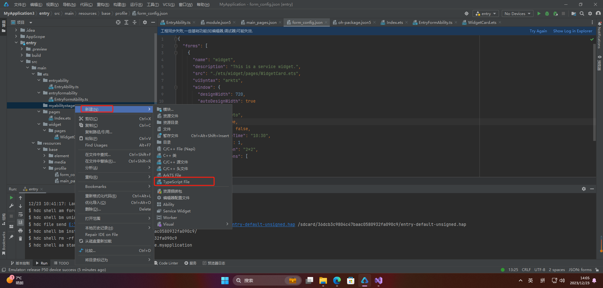This screenshot has height=288, width=603.
Task: Rerun entry using the Run panel play icon
Action: (11, 198)
